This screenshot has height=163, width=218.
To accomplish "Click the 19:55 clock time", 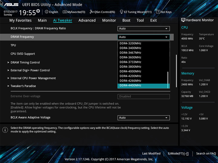I will click(x=27, y=13).
